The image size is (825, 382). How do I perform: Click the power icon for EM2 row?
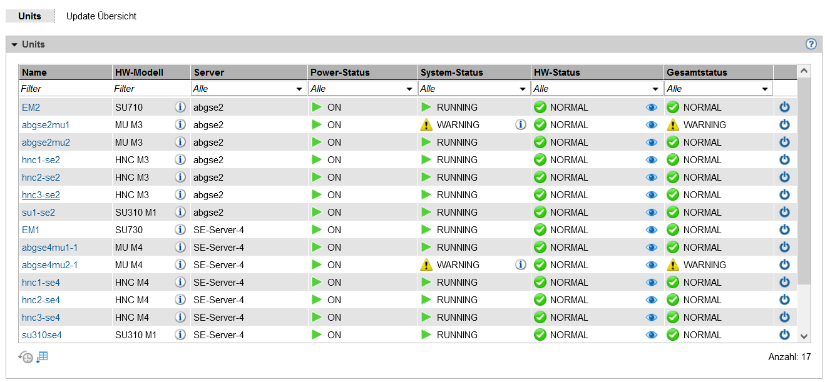tap(784, 107)
